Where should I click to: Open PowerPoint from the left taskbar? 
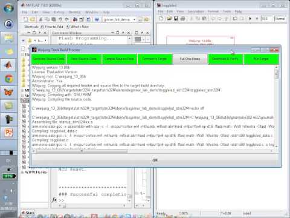click(8, 133)
